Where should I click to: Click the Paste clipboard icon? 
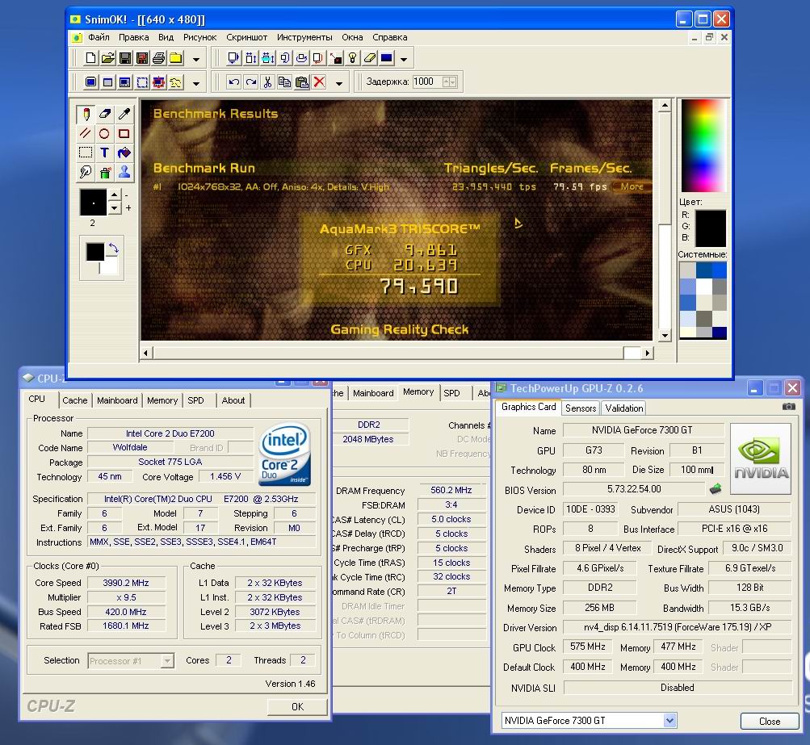[302, 82]
